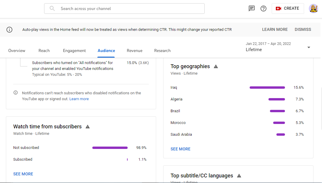Open the Research tab
This screenshot has width=322, height=183.
coord(162,51)
